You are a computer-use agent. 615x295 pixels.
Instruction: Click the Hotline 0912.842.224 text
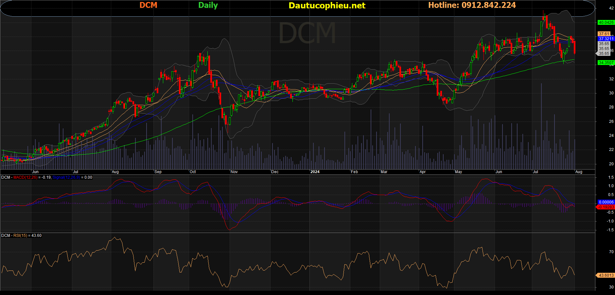pyautogui.click(x=472, y=5)
